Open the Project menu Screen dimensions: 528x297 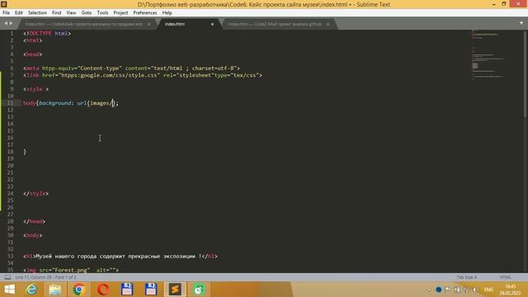(120, 13)
